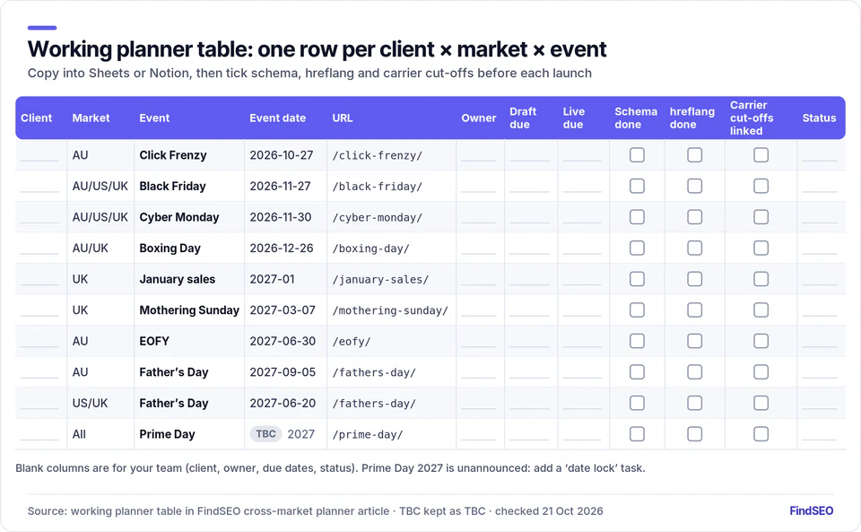Click the Schema done column header
Image resolution: width=861 pixels, height=532 pixels.
[x=636, y=118]
